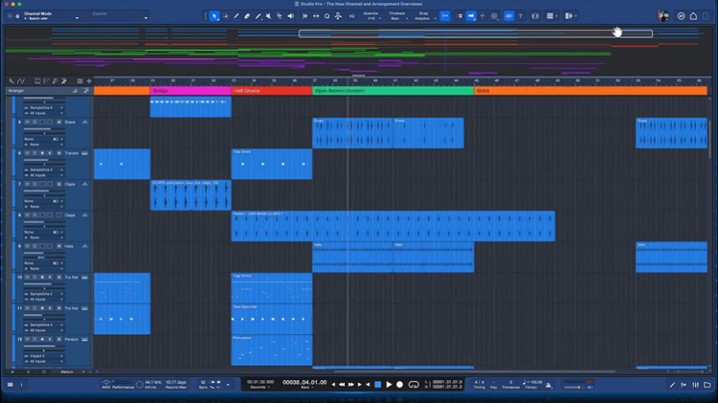Click the Car Wash Claps clip
The image size is (718, 403).
[393, 228]
